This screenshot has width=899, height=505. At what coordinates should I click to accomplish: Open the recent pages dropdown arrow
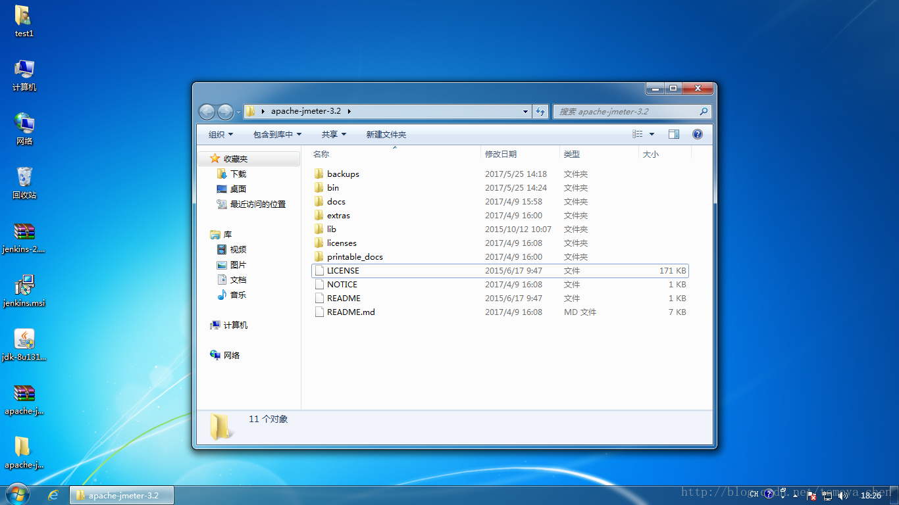(x=238, y=112)
